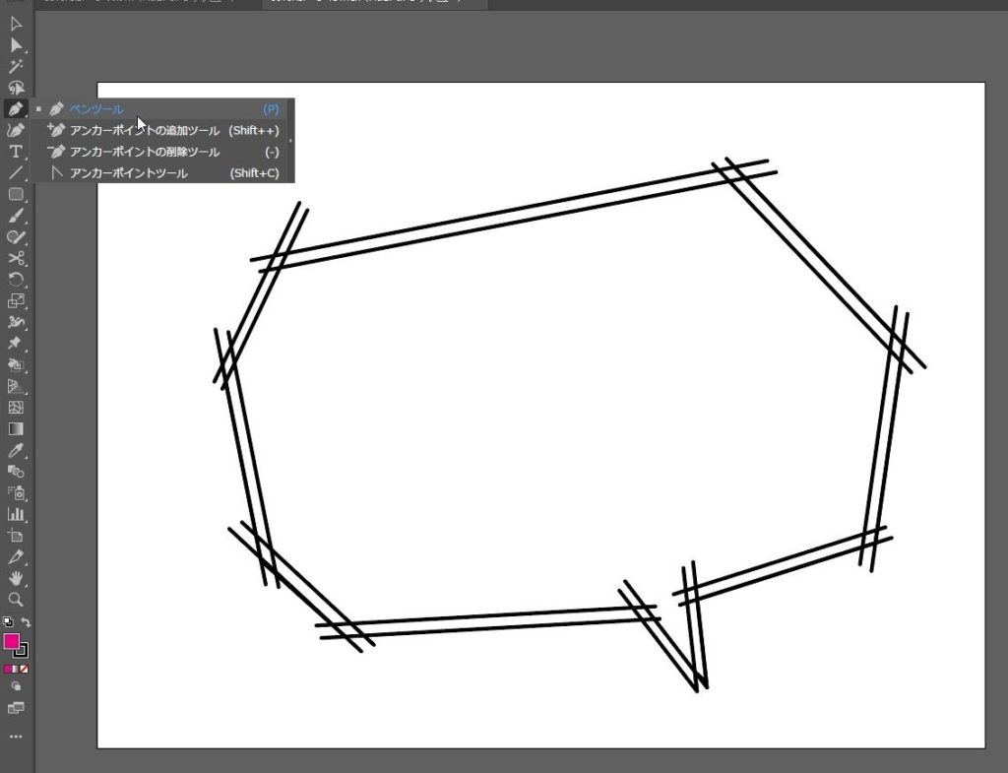Select the Rotate tool
Screen dimensions: 1008x773
(x=16, y=280)
